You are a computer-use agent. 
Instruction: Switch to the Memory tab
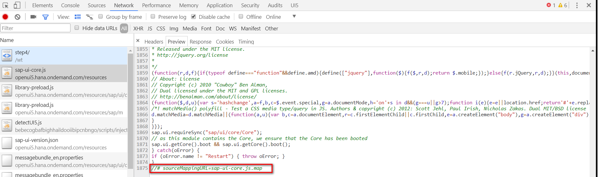(x=189, y=5)
